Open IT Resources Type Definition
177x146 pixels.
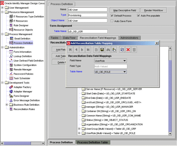pyautogui.click(x=29, y=17)
